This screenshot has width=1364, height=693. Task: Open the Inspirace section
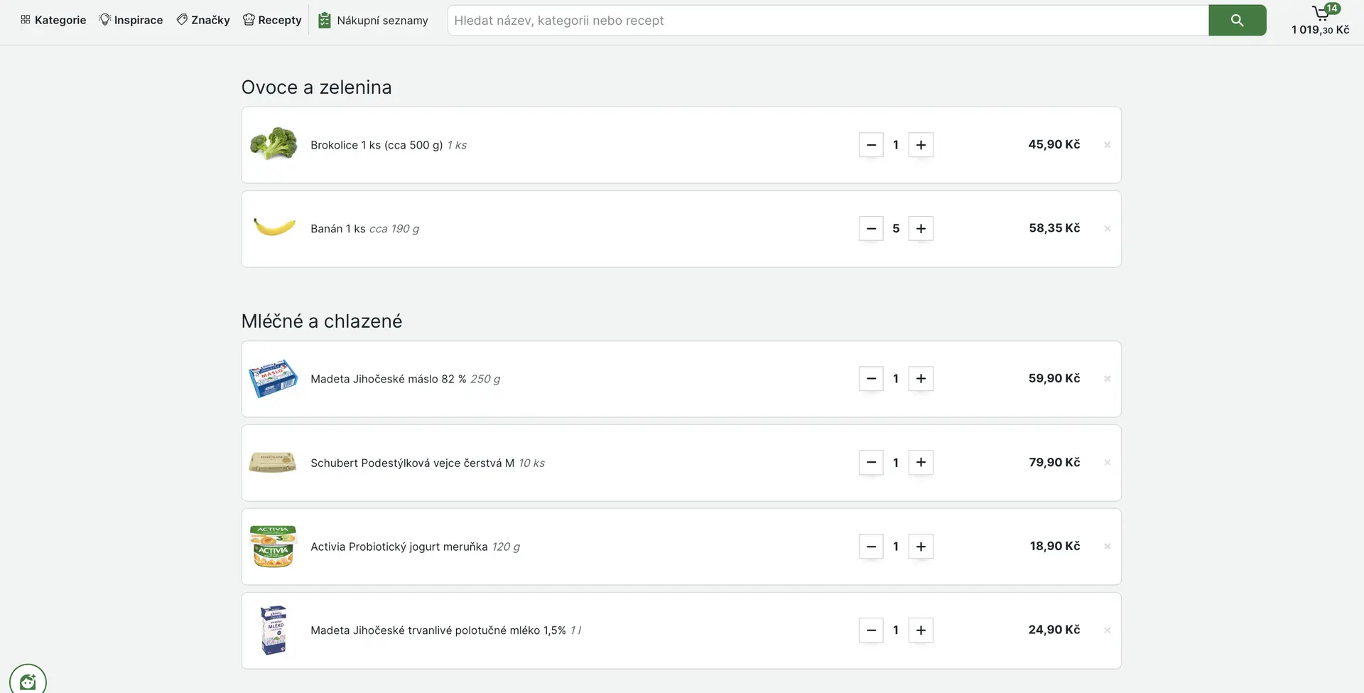[x=131, y=20]
